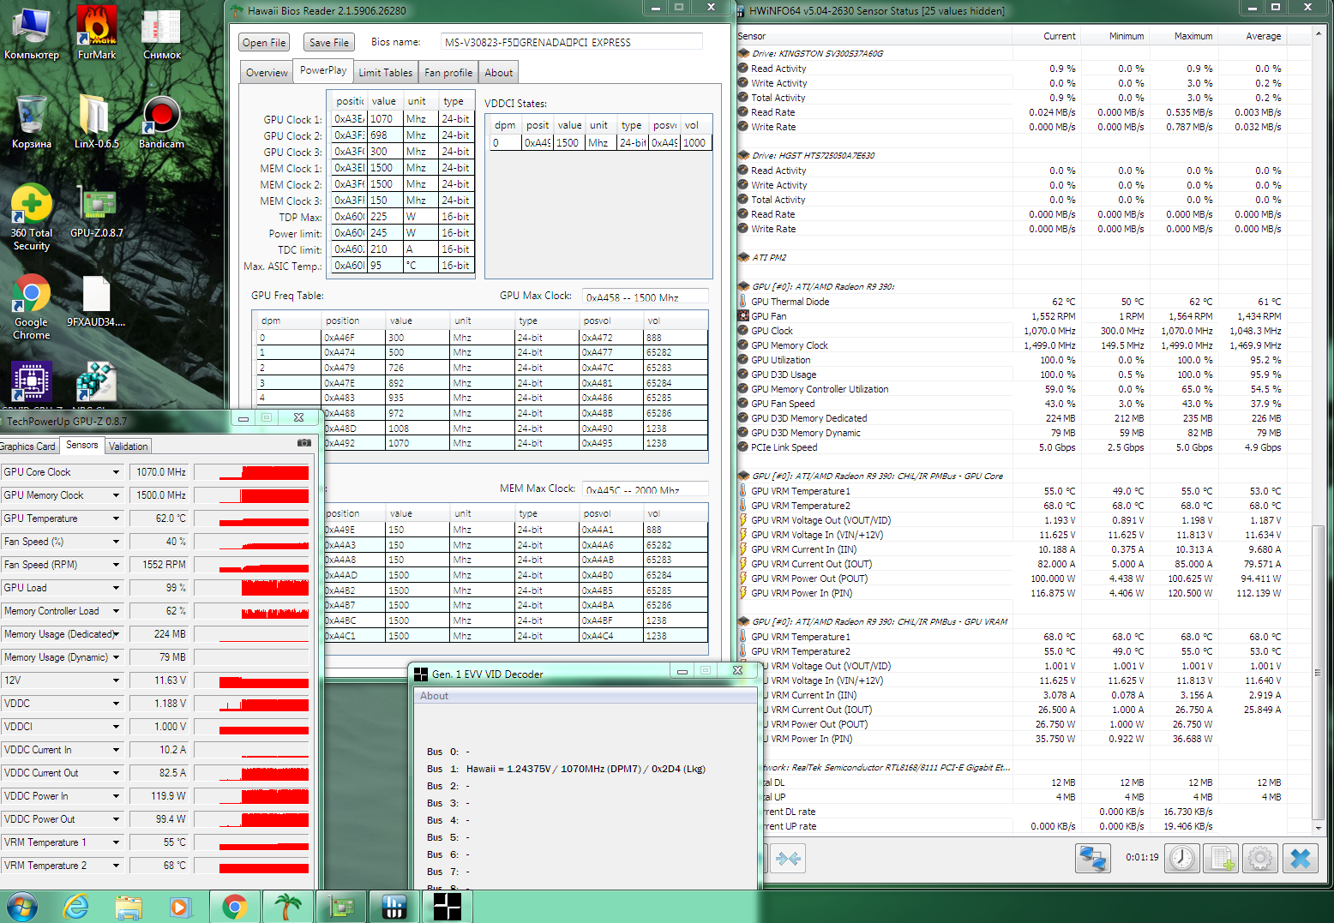
Task: Open Internet Explorer from the taskbar
Action: click(76, 907)
